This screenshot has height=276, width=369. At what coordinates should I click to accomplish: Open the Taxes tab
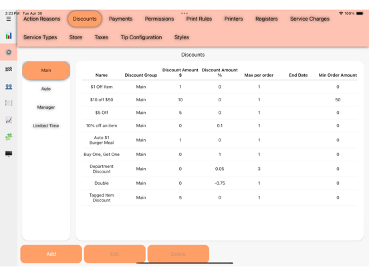coord(102,37)
